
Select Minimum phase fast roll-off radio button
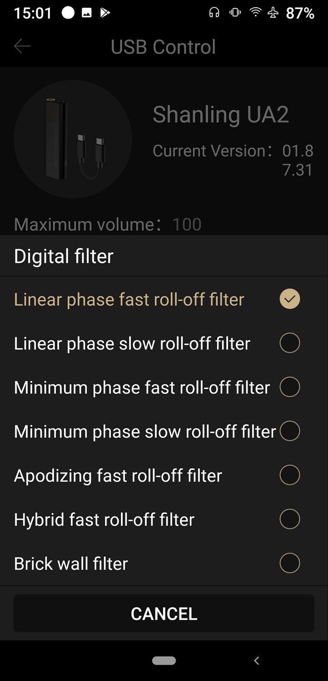(x=290, y=387)
